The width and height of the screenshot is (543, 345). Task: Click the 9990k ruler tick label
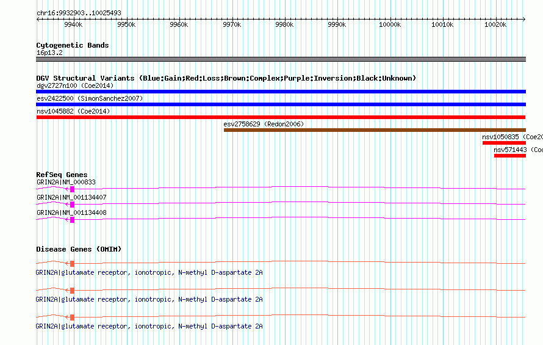click(337, 24)
